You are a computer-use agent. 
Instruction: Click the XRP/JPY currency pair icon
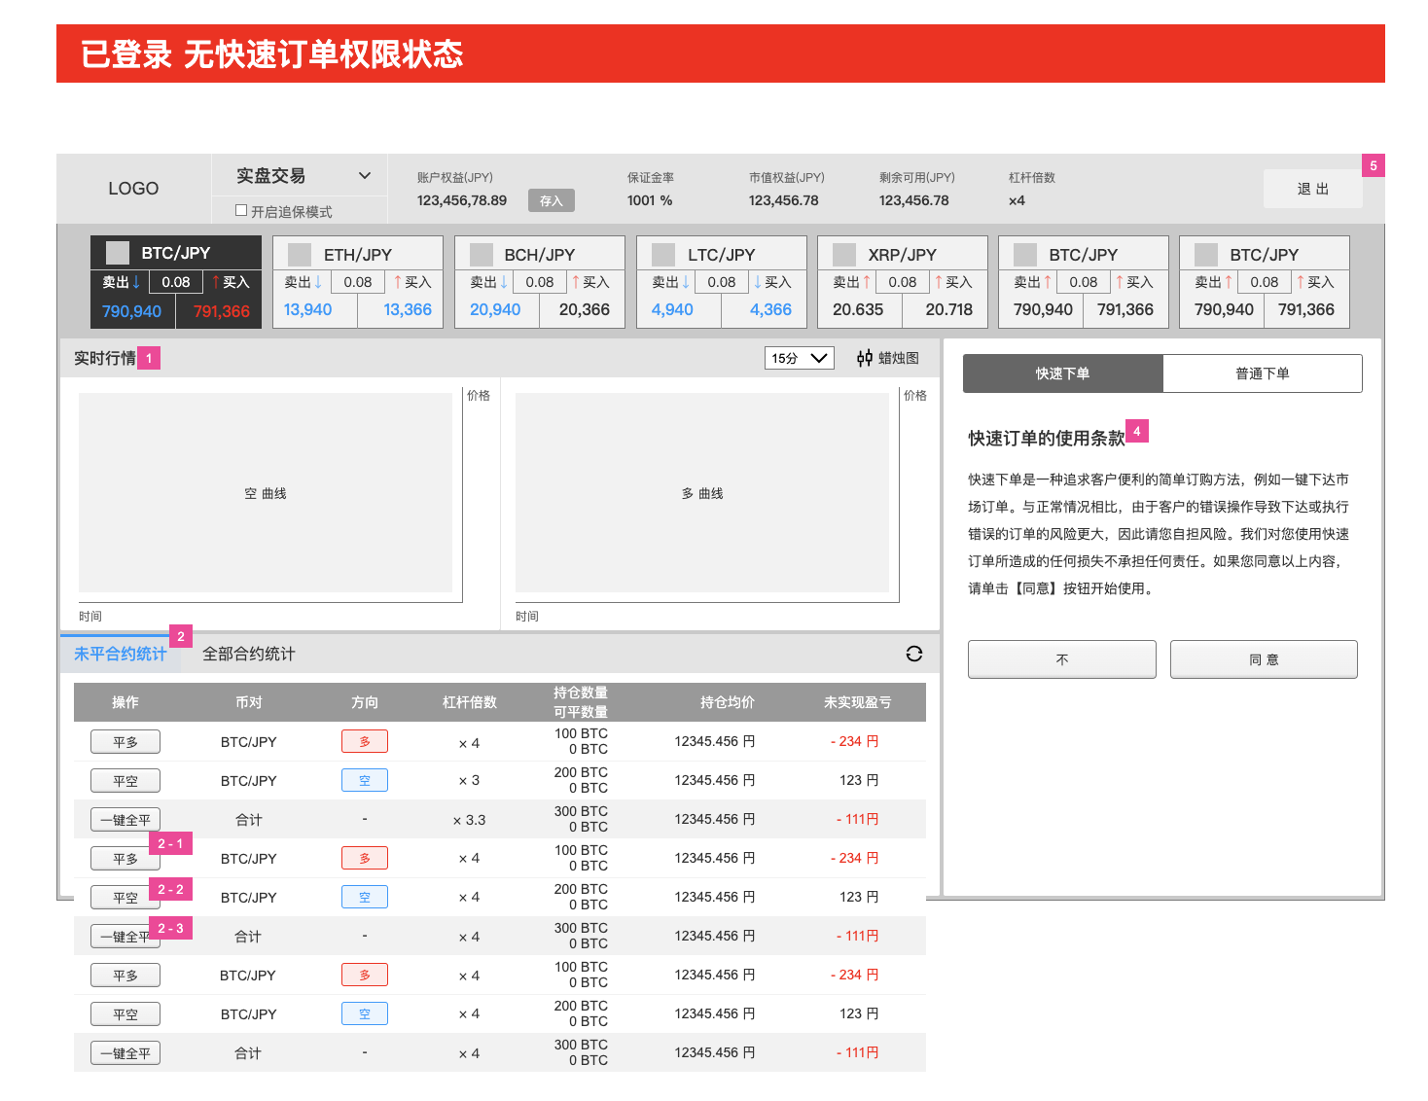coord(844,255)
